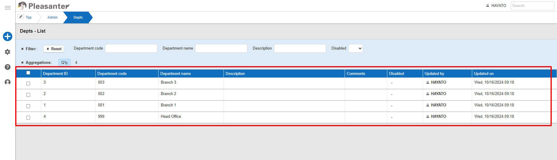Collapse the Filter section with x icon
This screenshot has width=557, height=160.
[22, 49]
